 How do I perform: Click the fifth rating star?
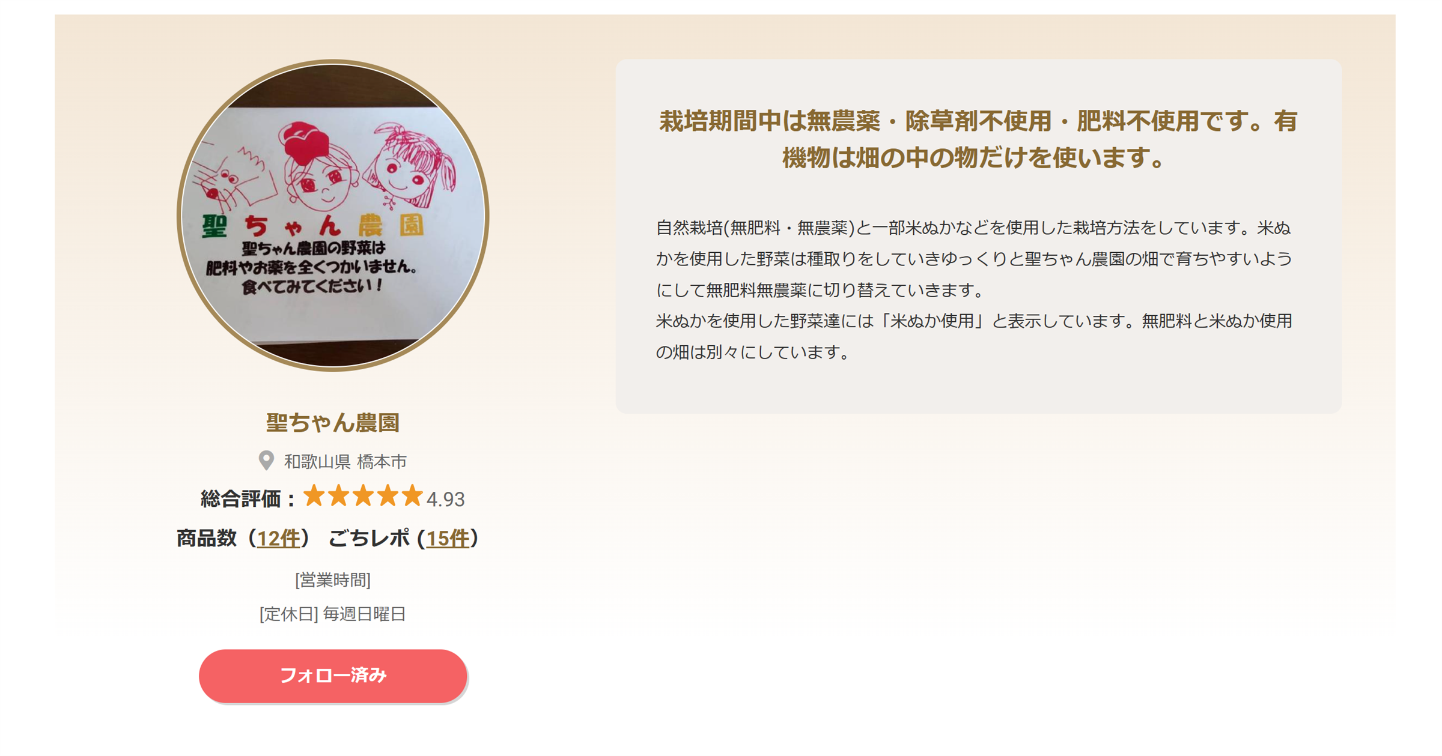[x=412, y=497]
